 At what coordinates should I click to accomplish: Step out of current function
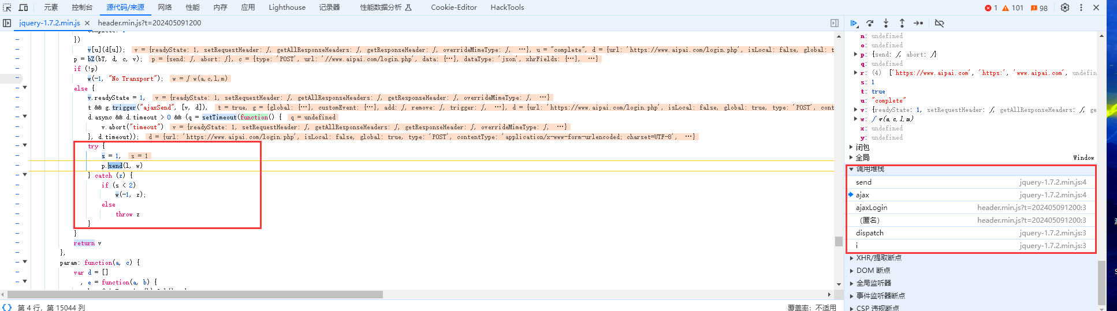click(x=902, y=23)
